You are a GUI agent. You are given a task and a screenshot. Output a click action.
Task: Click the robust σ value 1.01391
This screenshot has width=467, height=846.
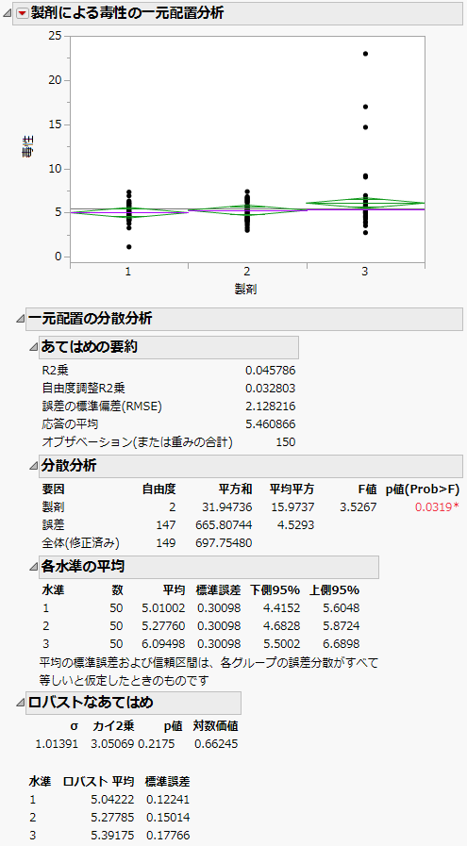click(57, 744)
